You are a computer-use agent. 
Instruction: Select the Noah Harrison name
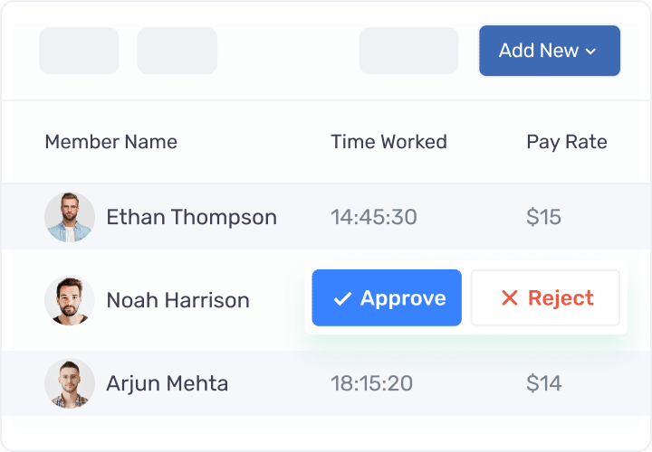click(177, 300)
